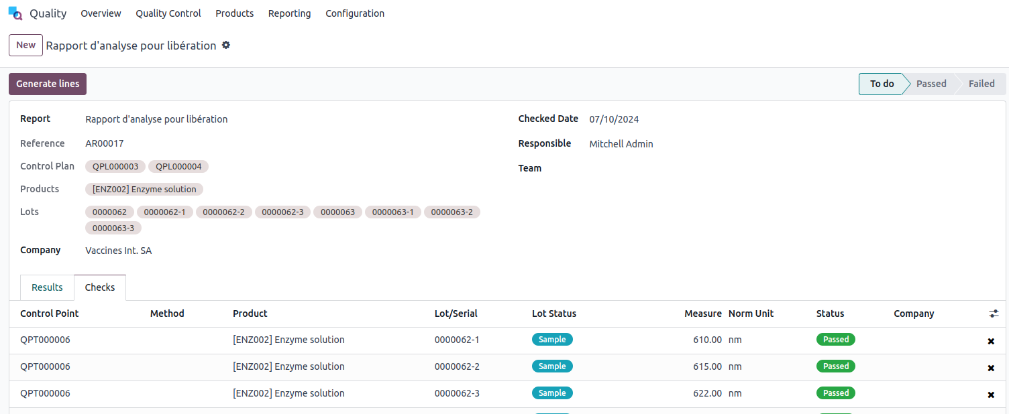This screenshot has height=414, width=1009.
Task: Select the To do status stage
Action: point(882,84)
